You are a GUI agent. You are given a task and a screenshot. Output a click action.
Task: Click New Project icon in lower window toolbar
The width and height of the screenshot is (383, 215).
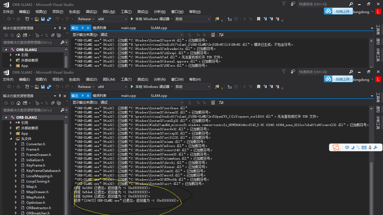tap(27, 87)
